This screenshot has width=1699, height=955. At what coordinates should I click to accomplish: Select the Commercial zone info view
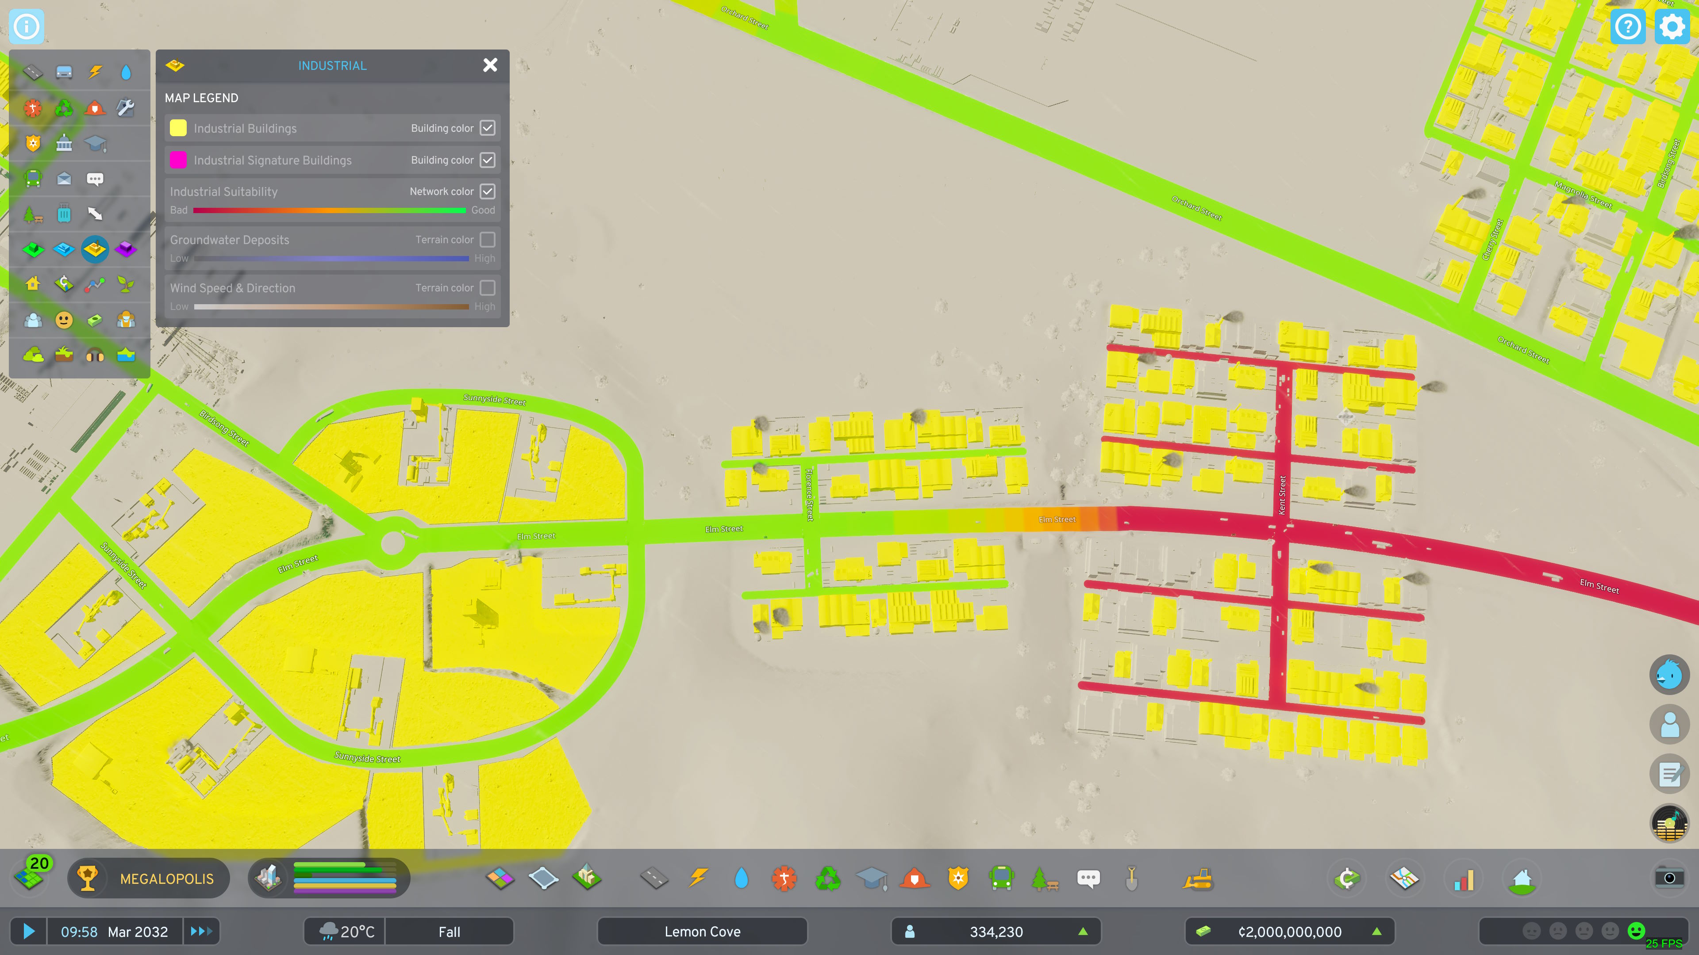(64, 249)
